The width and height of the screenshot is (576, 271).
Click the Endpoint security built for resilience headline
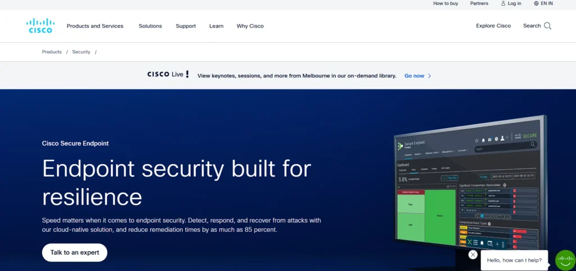coord(176,183)
